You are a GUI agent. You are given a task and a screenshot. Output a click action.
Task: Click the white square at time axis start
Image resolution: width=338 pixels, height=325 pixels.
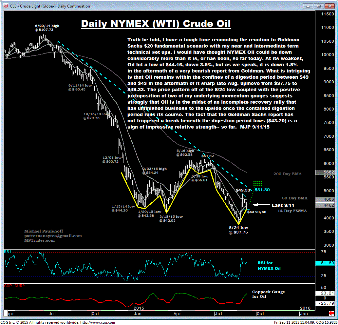(x=6, y=313)
